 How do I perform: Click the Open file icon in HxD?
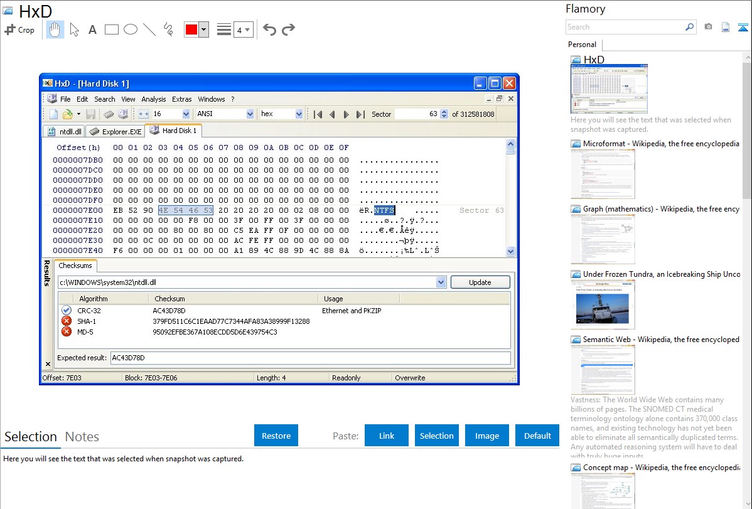[68, 114]
